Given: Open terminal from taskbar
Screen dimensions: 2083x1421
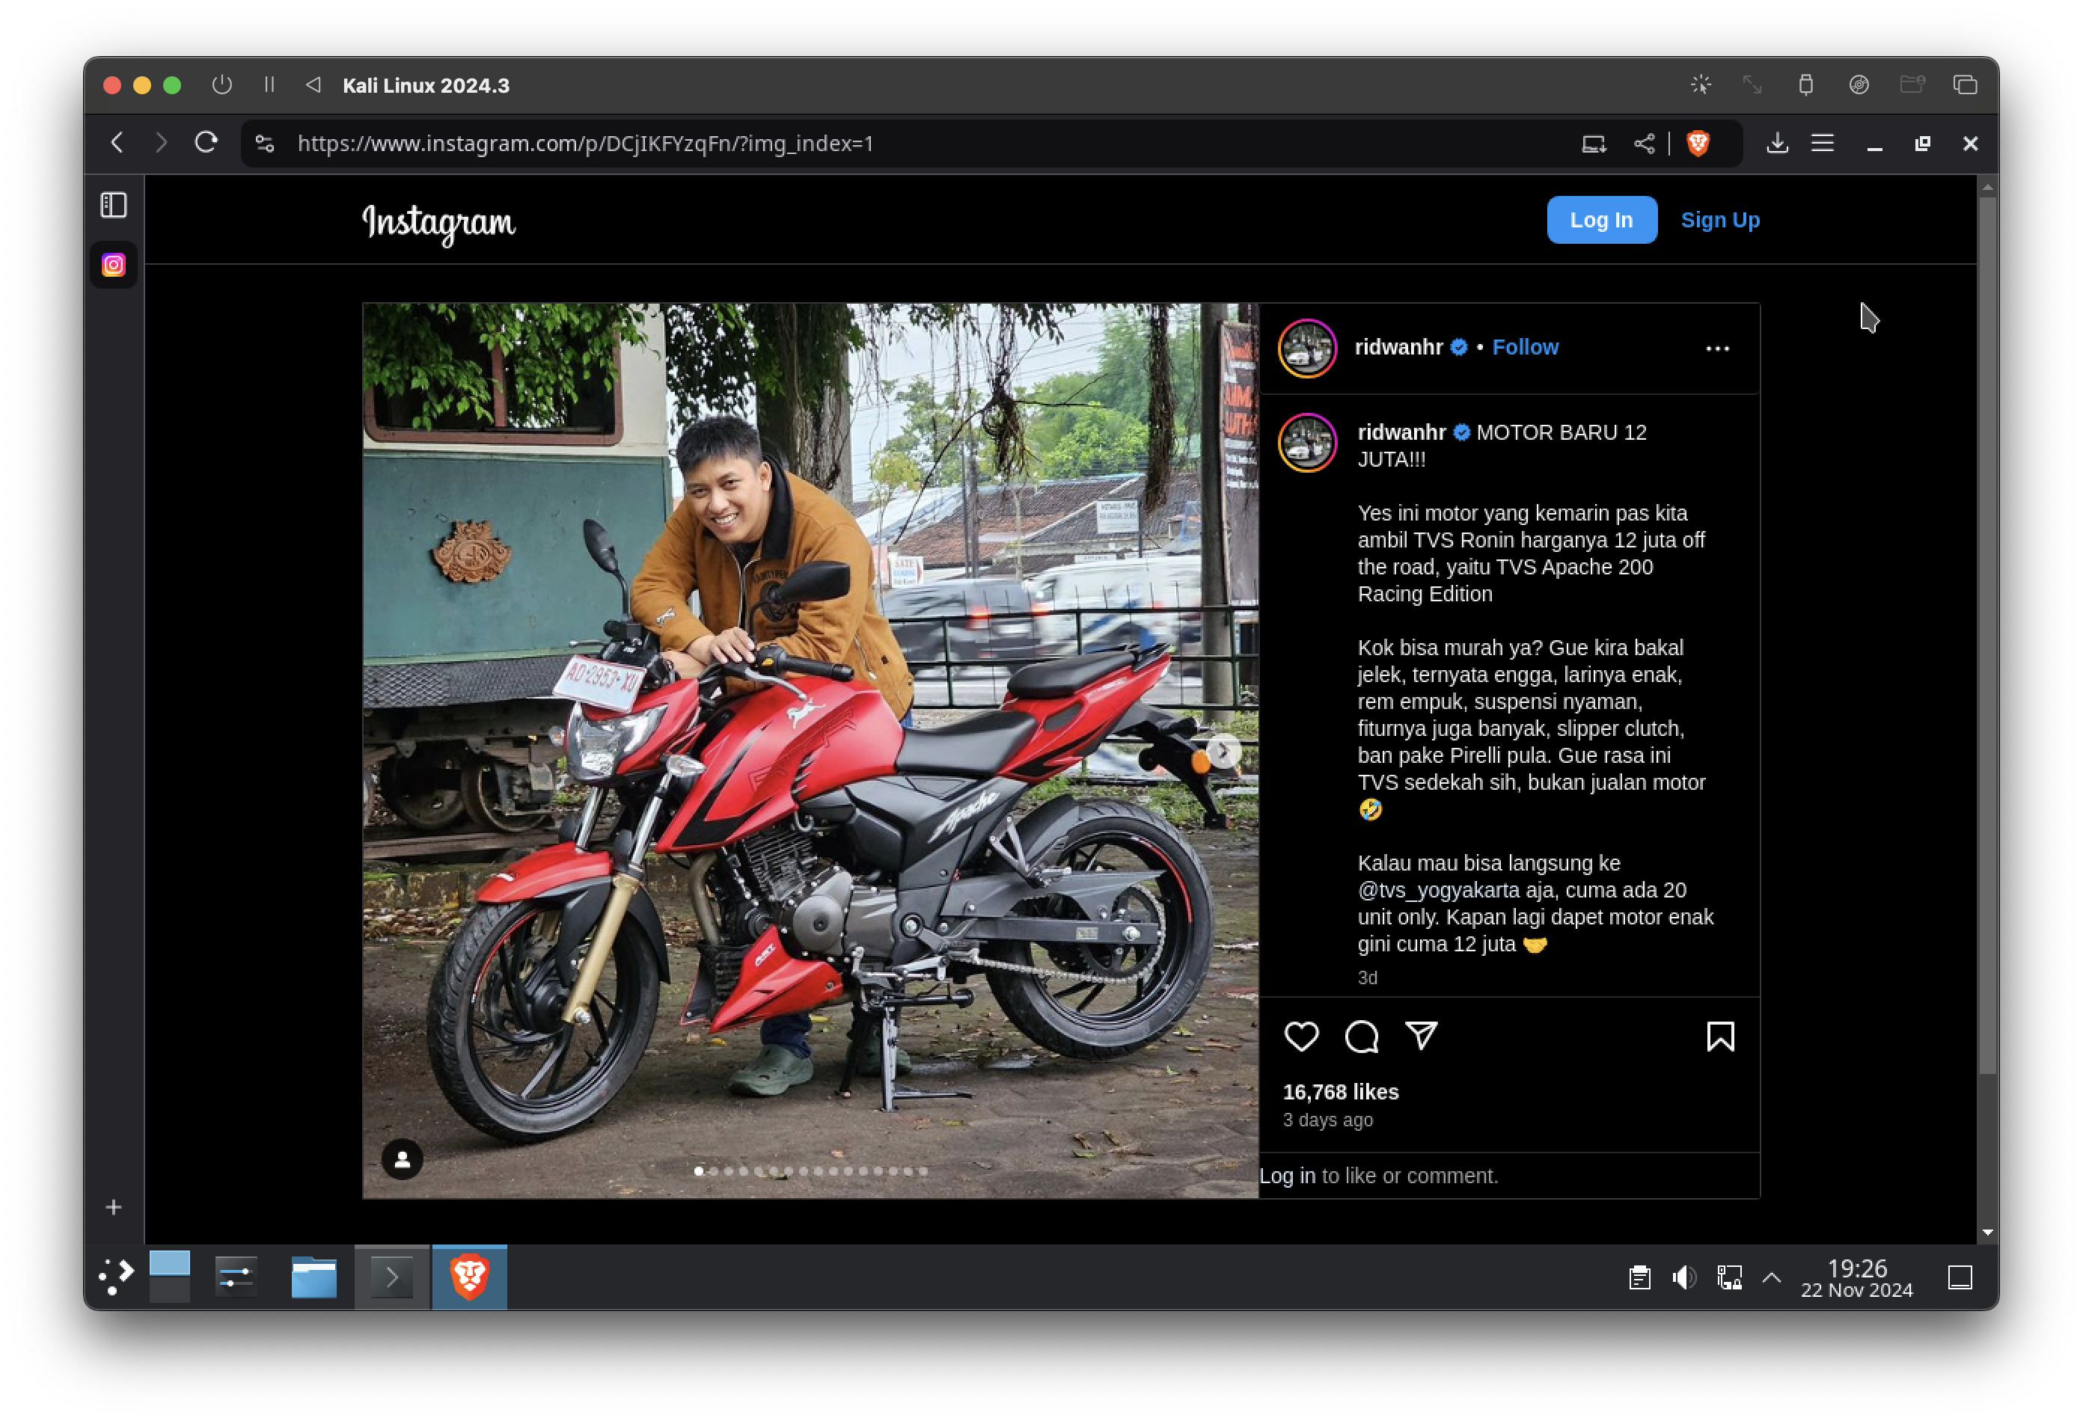Looking at the screenshot, I should tap(391, 1277).
